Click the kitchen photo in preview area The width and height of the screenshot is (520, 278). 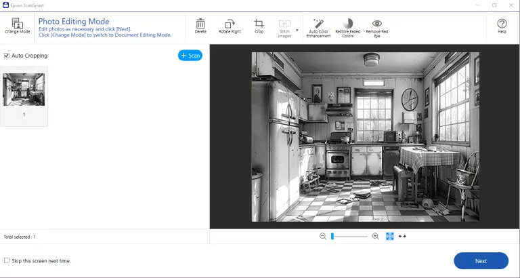[x=365, y=137]
